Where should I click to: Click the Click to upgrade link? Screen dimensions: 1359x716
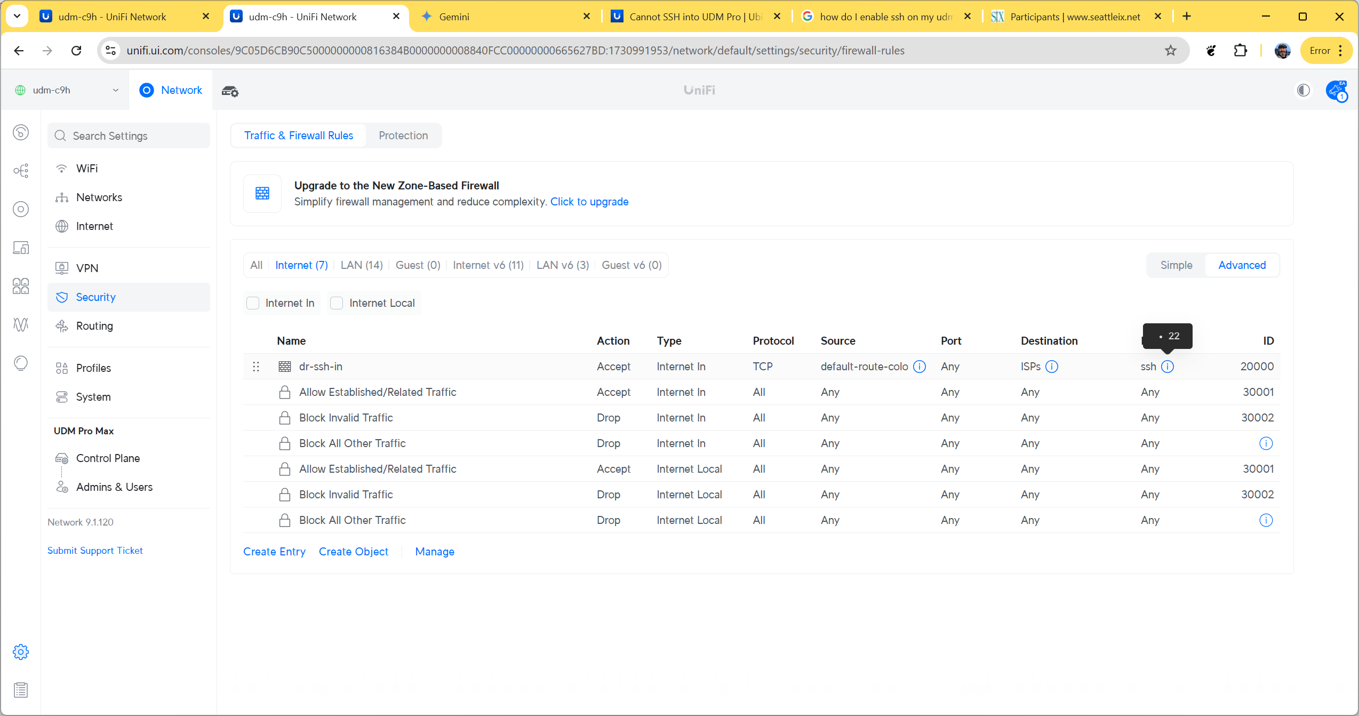coord(589,202)
